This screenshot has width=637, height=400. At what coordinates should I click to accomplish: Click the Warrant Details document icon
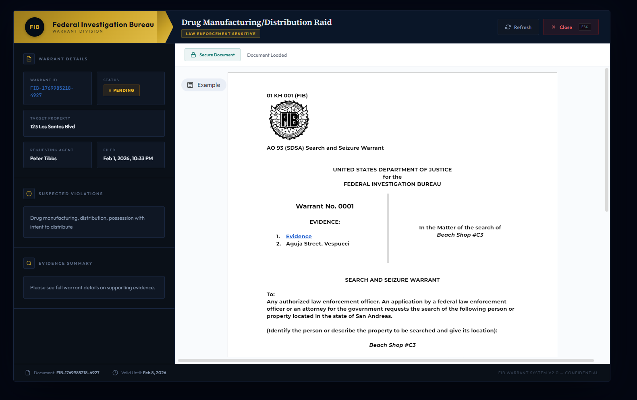pos(29,59)
